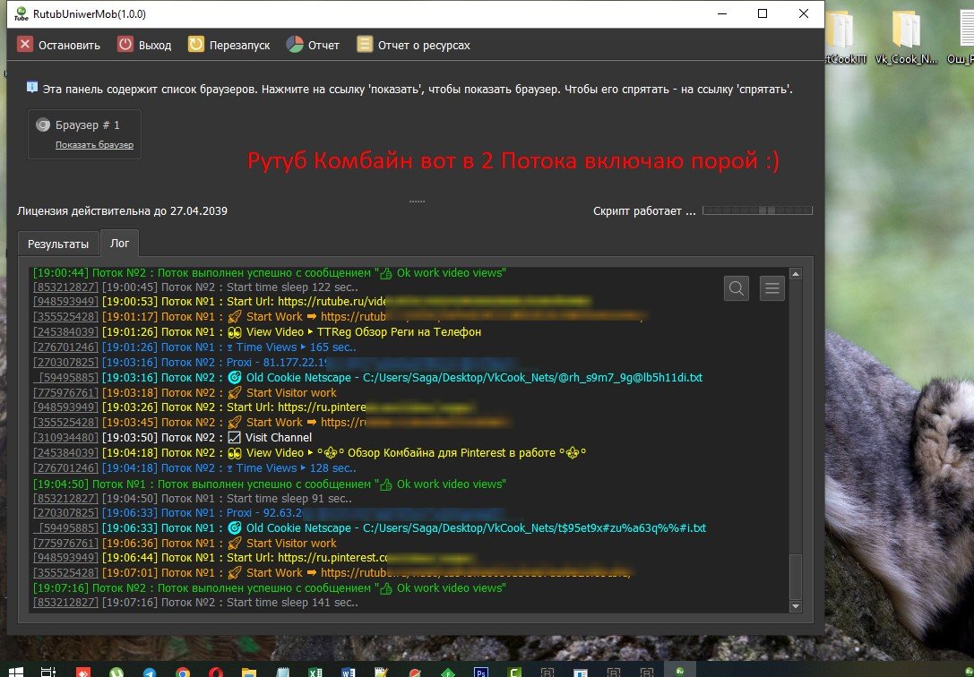
Task: Click the Windows Start button
Action: (15, 670)
